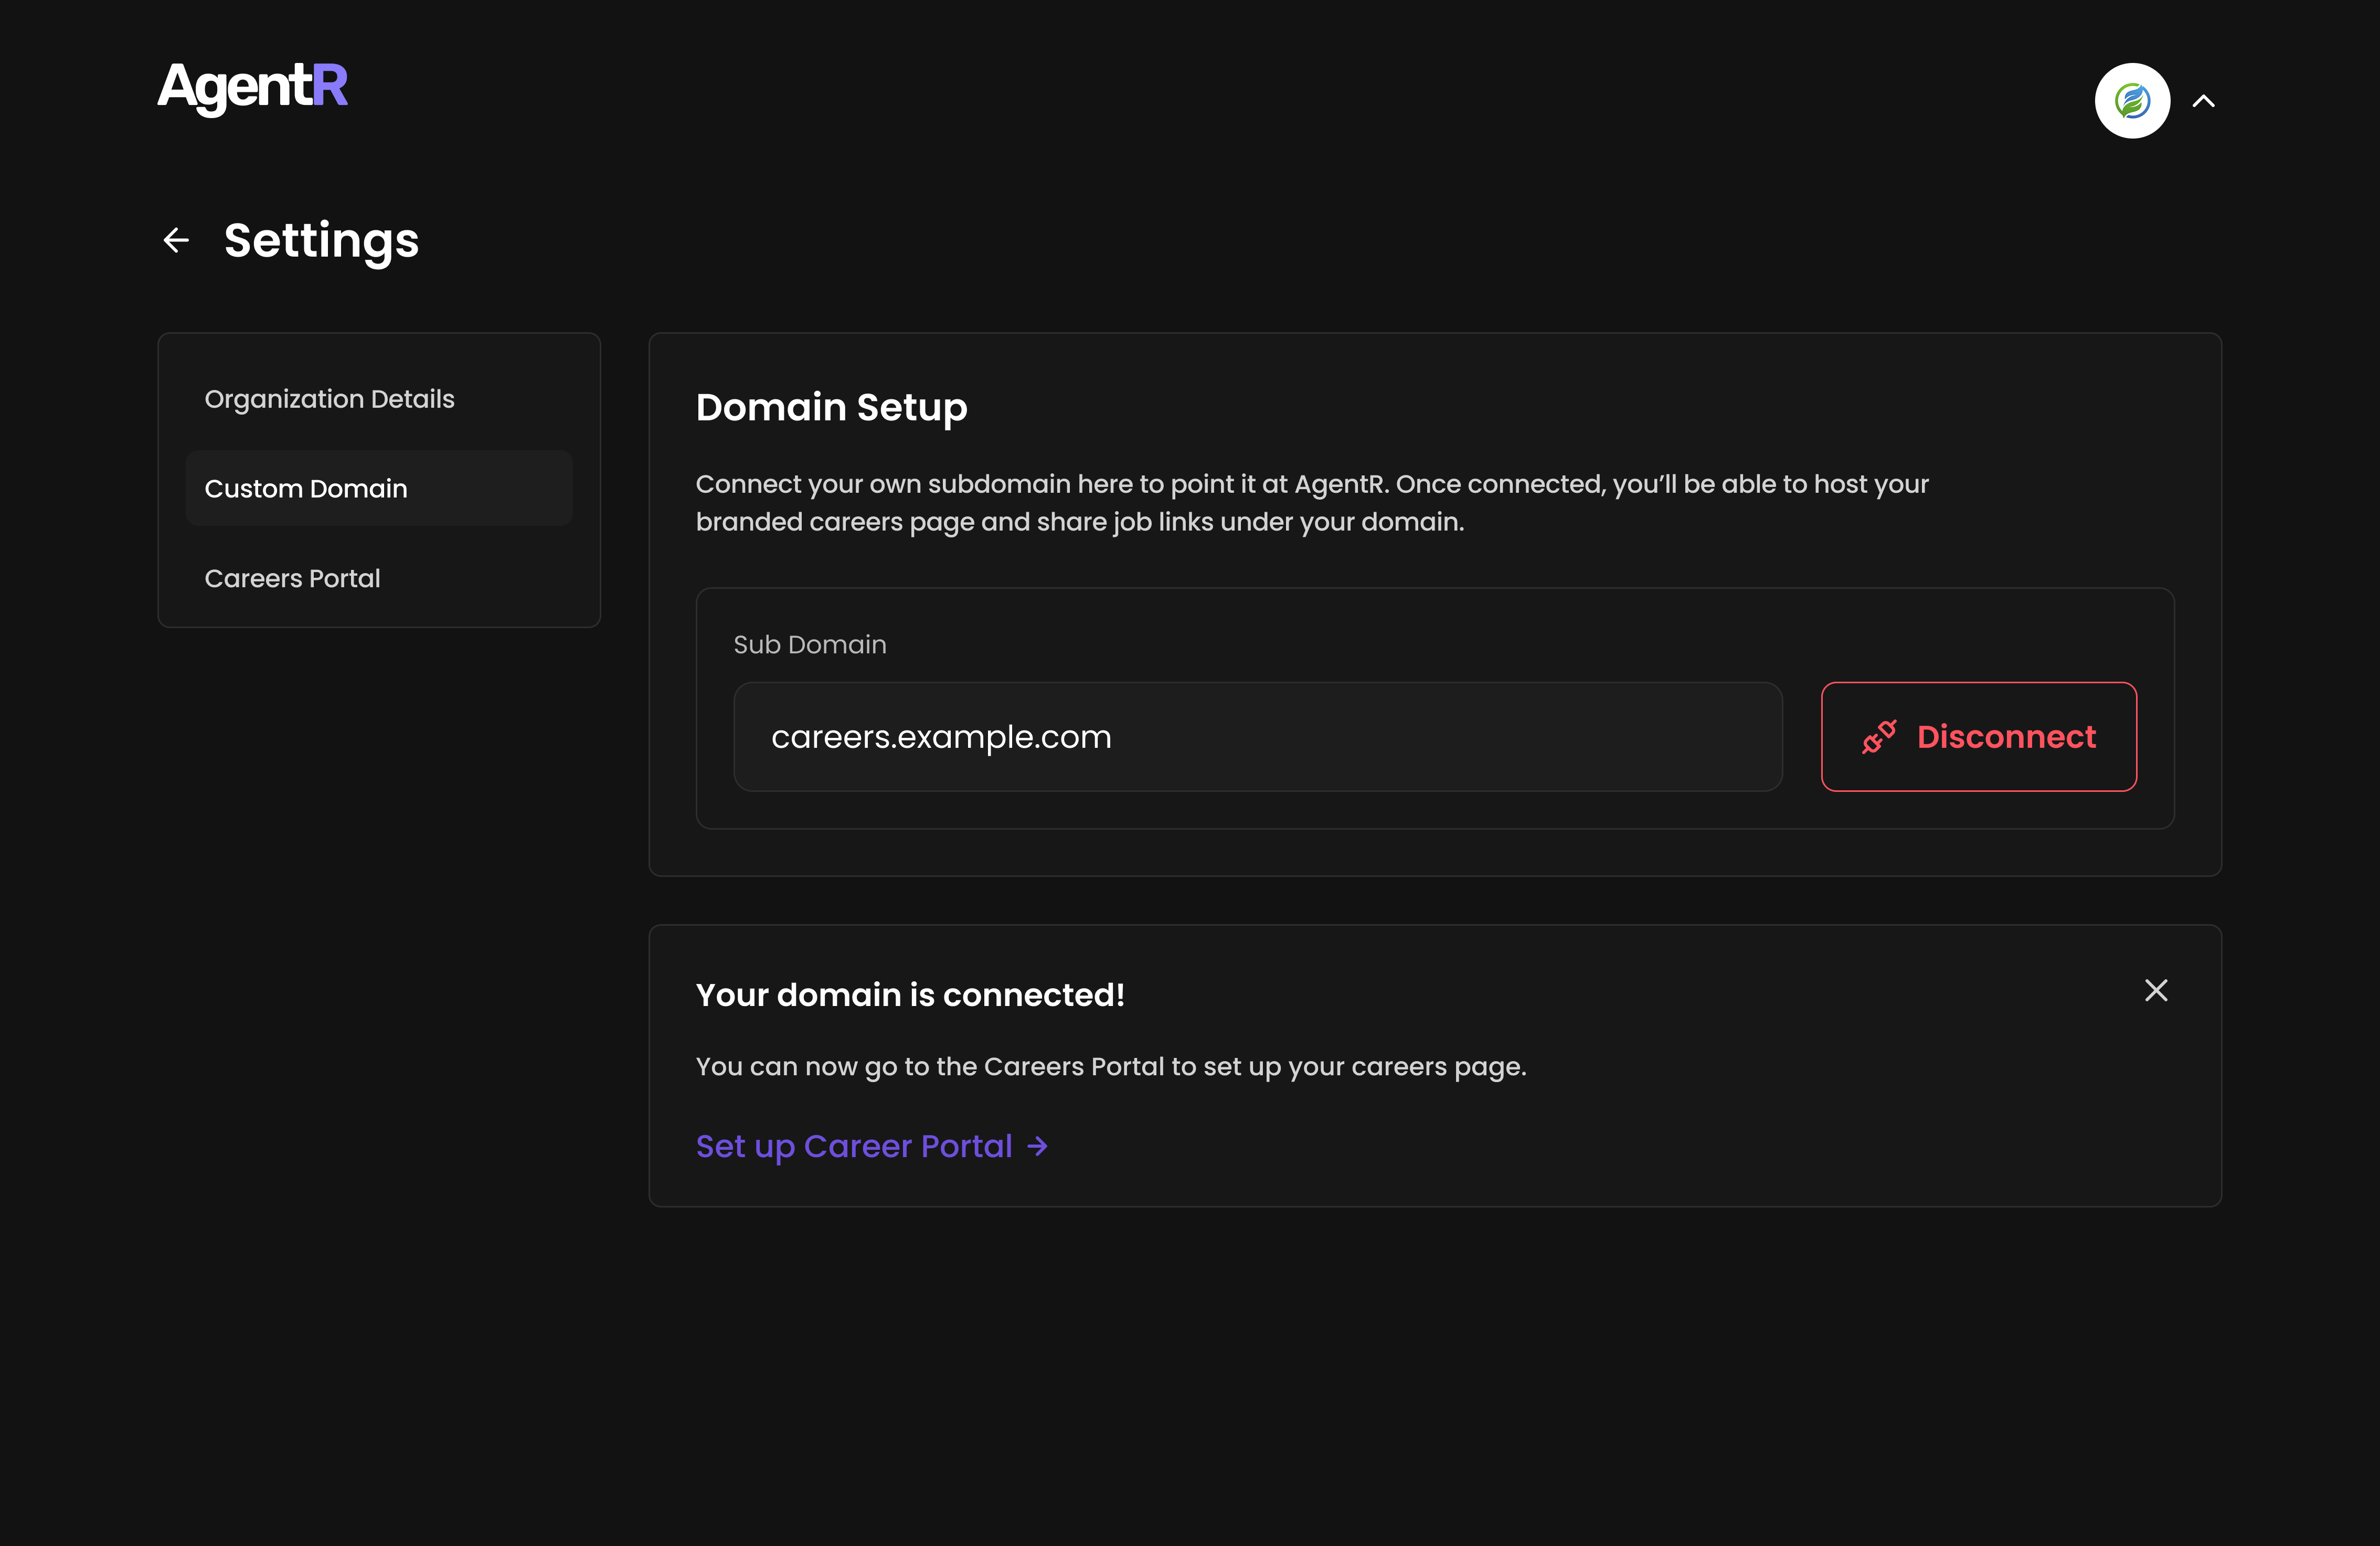The image size is (2380, 1546).
Task: Click Your domain is connected message
Action: (910, 994)
